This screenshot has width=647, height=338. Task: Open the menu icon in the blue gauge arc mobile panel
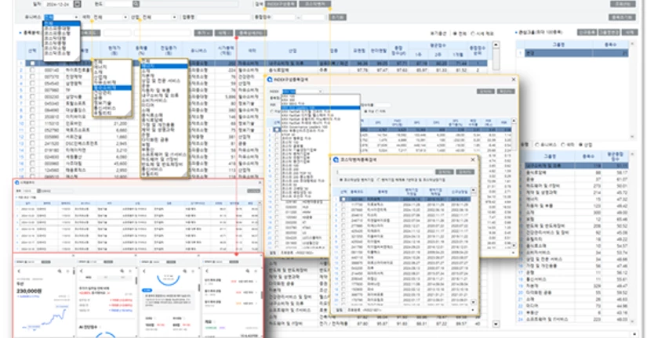193,271
